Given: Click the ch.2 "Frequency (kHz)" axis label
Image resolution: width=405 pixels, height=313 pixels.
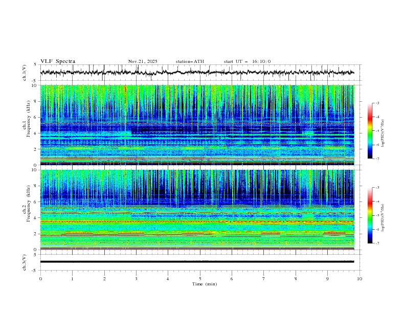Looking at the screenshot, I should pos(29,204).
